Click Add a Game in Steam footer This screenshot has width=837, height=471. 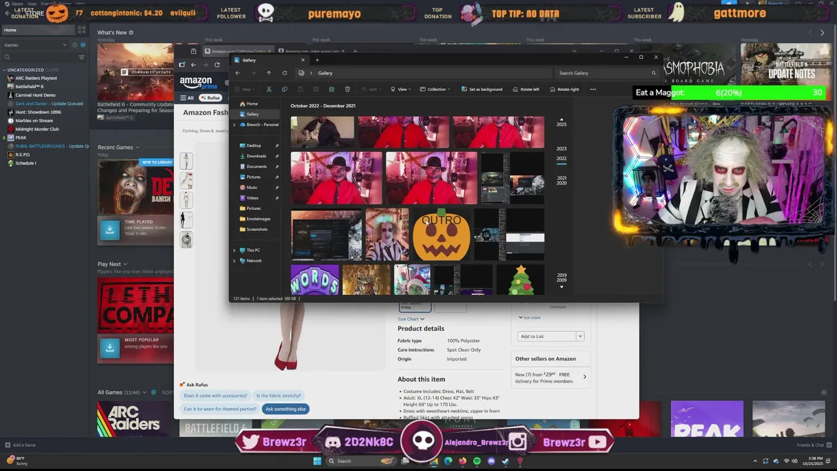tap(20, 445)
